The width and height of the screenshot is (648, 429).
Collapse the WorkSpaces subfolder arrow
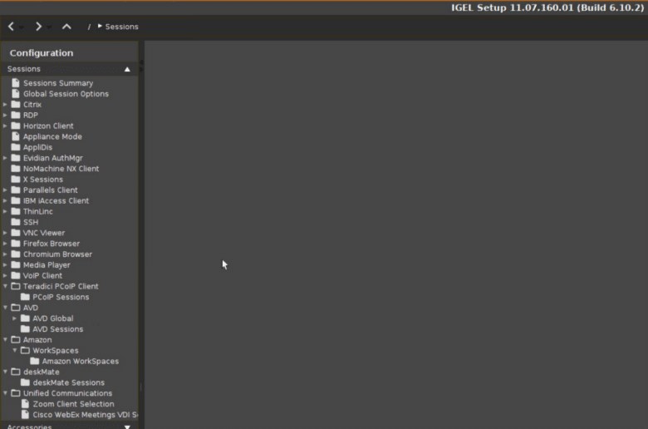(x=14, y=350)
